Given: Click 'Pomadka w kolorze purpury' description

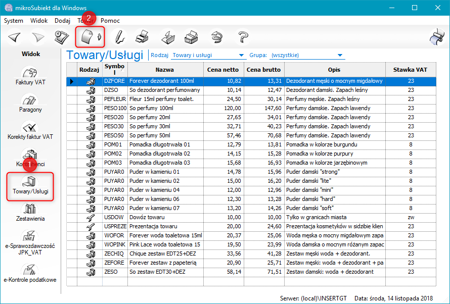Looking at the screenshot, I should tap(335, 154).
